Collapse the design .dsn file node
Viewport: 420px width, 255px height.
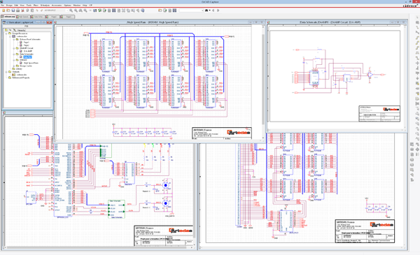[x=10, y=36]
